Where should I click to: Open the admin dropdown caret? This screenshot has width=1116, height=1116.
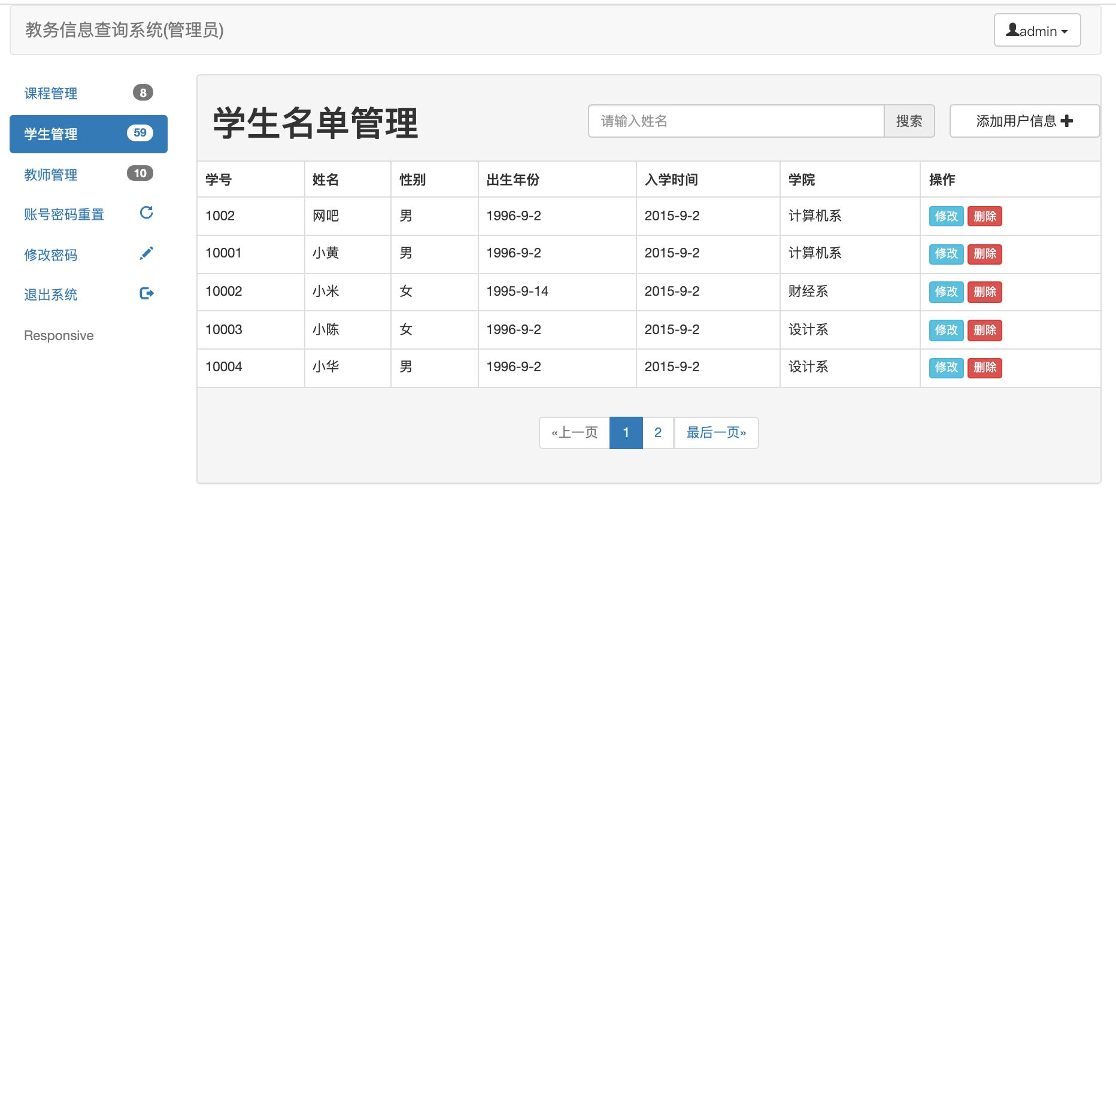1065,32
